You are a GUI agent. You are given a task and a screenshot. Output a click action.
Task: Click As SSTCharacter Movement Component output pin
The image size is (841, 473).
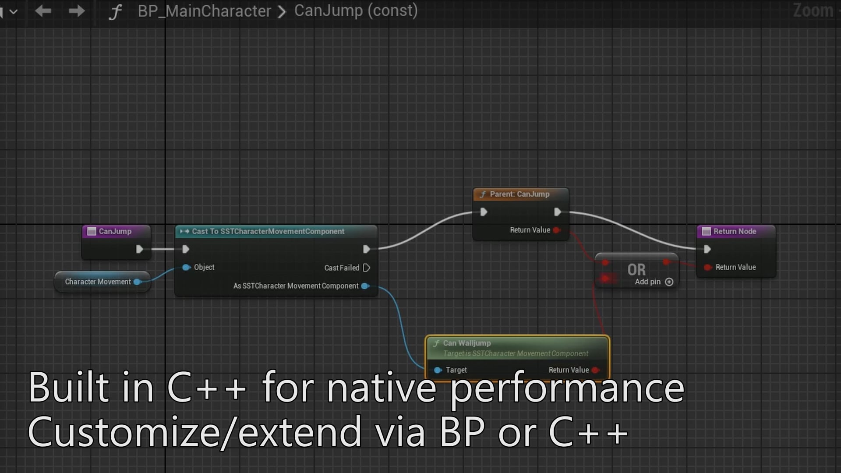pyautogui.click(x=364, y=286)
